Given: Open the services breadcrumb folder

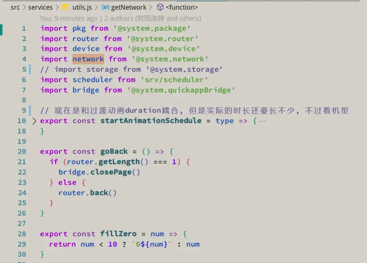Looking at the screenshot, I should coord(40,7).
